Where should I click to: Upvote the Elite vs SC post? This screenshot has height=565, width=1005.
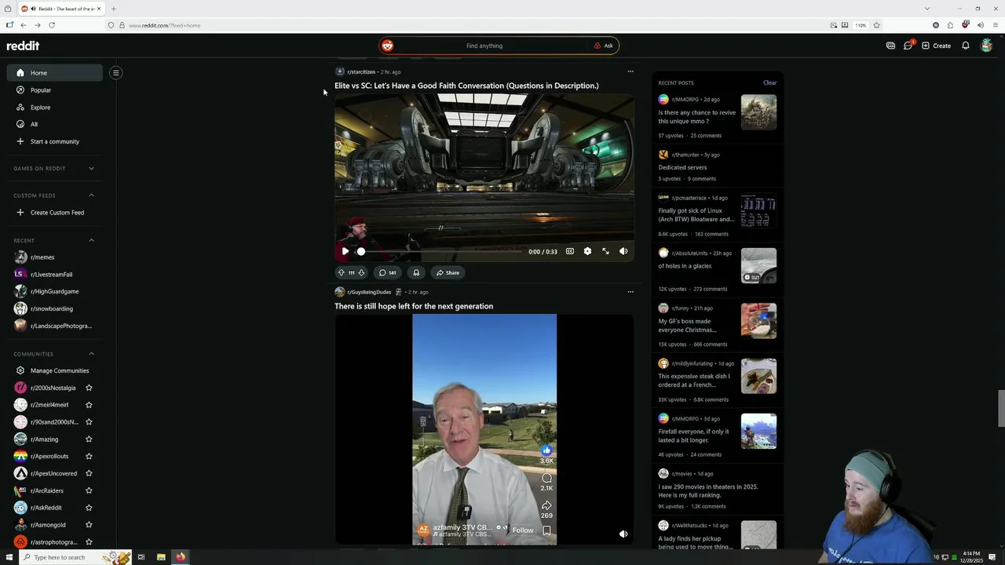342,272
